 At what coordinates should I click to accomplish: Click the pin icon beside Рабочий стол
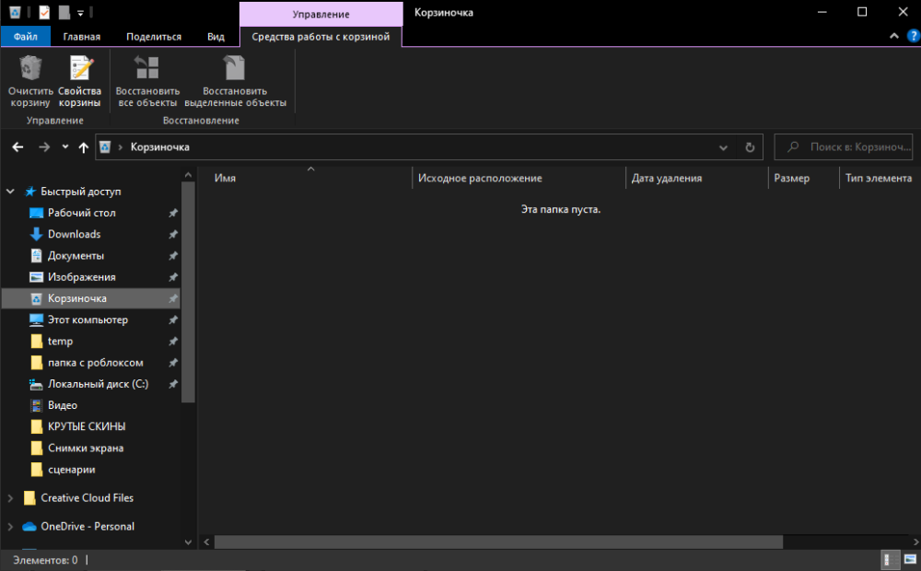pos(173,214)
